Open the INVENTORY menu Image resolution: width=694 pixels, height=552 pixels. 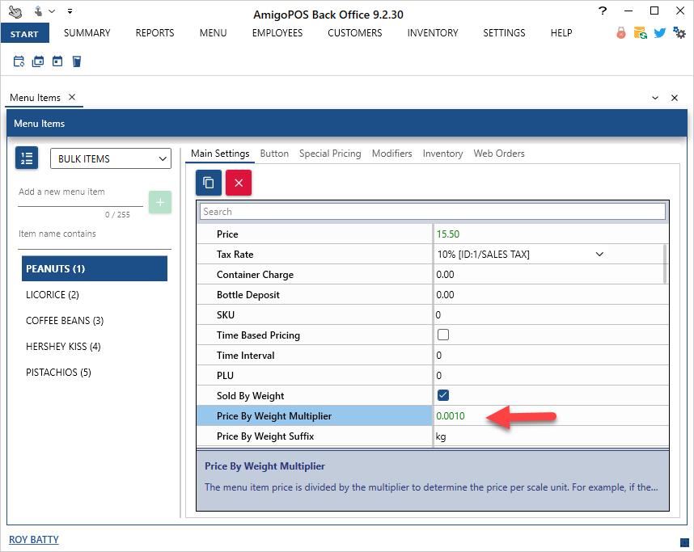(432, 33)
